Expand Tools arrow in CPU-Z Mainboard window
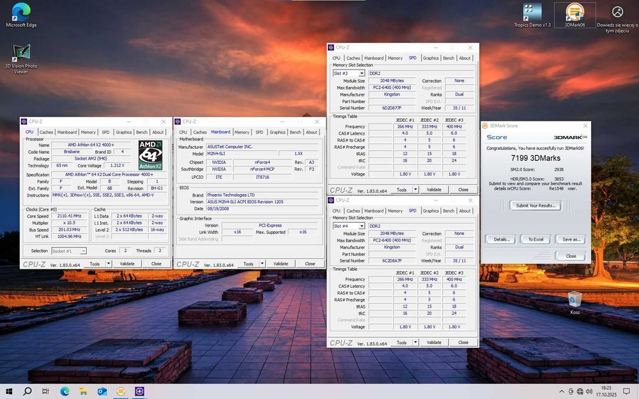639x399 pixels. [x=262, y=264]
